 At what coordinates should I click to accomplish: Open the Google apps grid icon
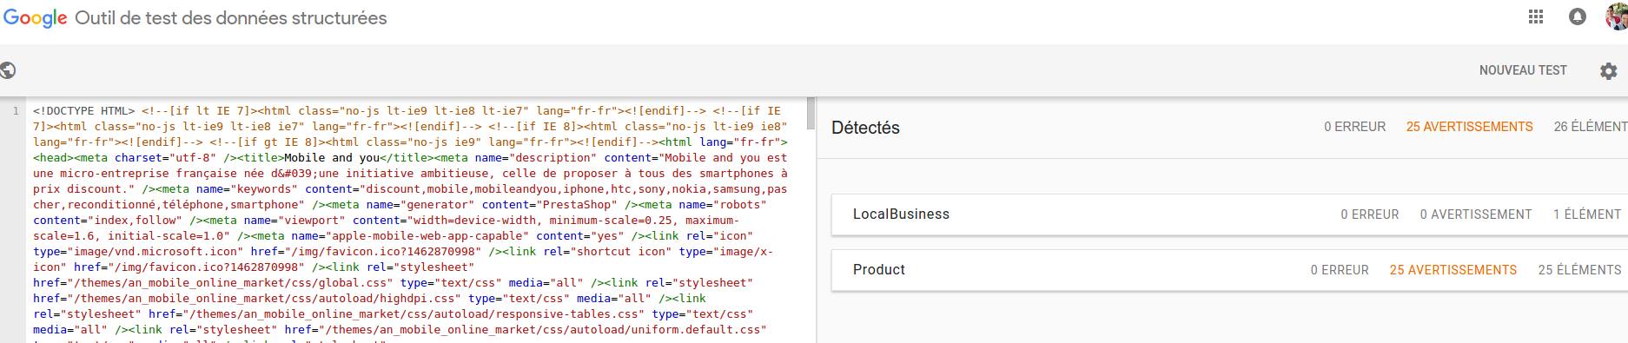[x=1536, y=16]
